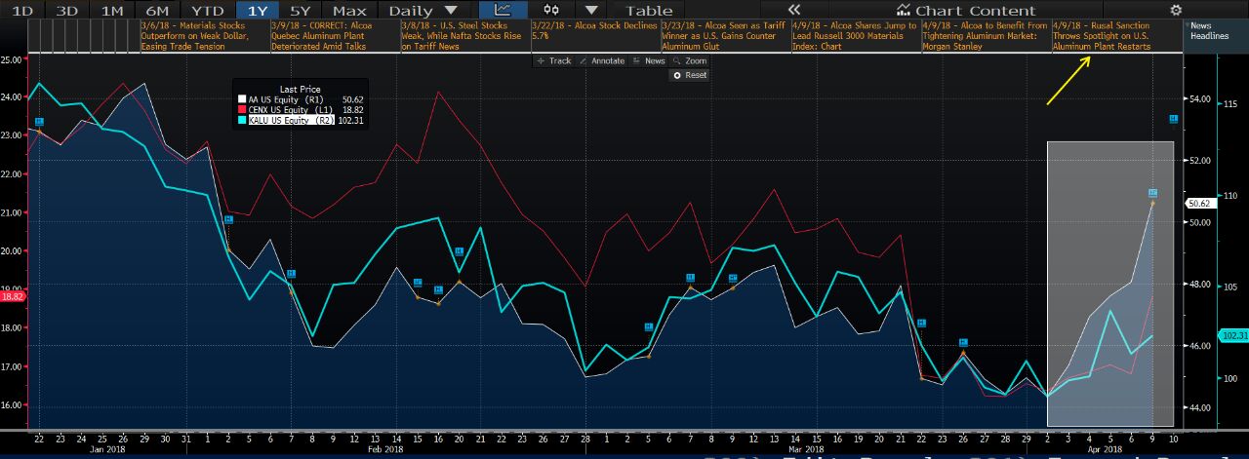Click the news marker icon above the Jan 22 date
The height and width of the screenshot is (459, 1249).
(40, 122)
